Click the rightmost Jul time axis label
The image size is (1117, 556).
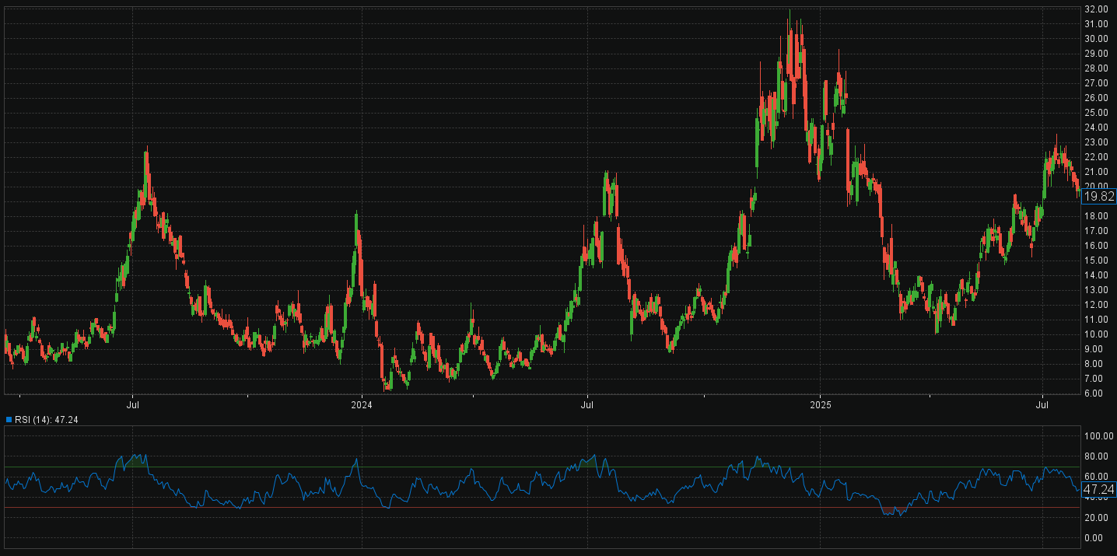[1042, 405]
